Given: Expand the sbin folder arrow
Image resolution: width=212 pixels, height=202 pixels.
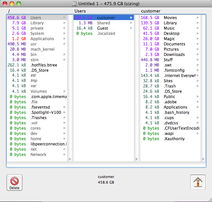Looking at the screenshot, I should click(65, 60).
